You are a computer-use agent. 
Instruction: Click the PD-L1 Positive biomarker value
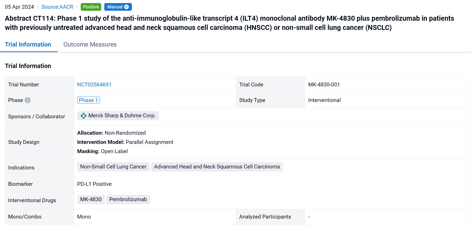pos(94,184)
